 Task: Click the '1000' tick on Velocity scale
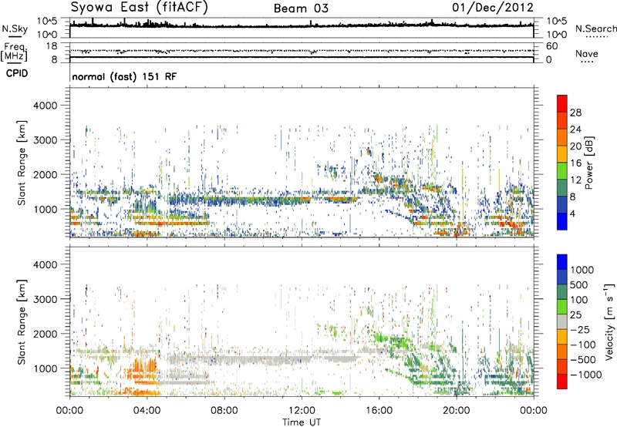pyautogui.click(x=582, y=270)
